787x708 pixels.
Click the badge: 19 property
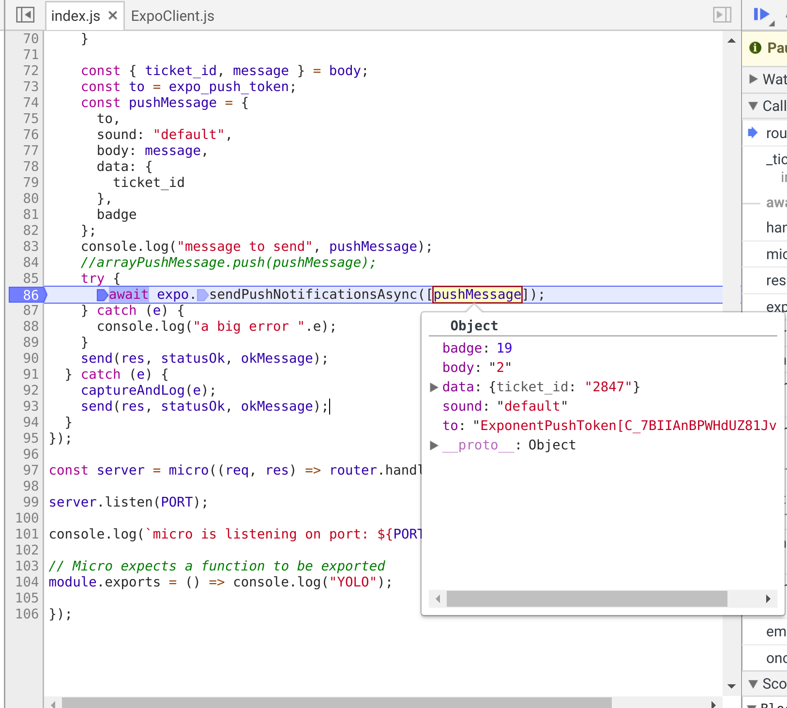click(x=477, y=348)
